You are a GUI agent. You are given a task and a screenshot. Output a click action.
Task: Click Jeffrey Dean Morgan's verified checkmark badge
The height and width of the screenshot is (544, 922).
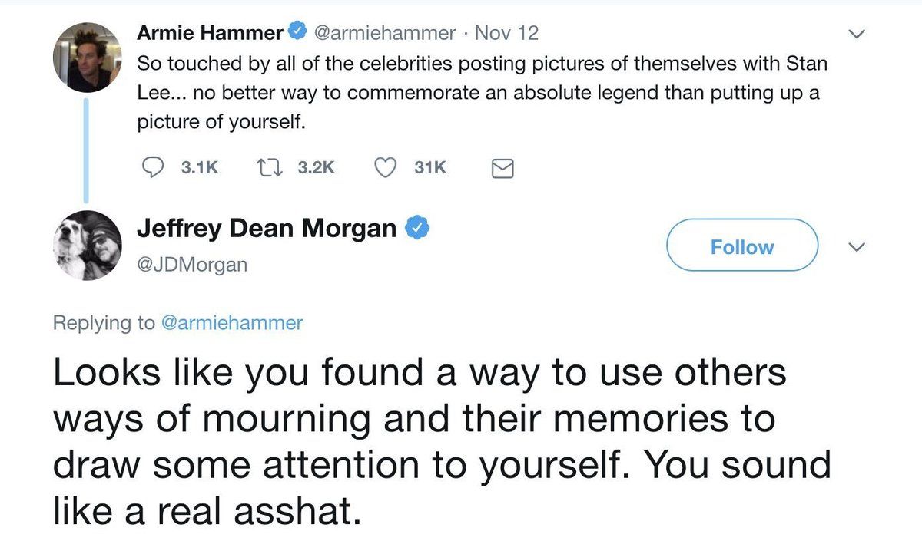pyautogui.click(x=416, y=228)
